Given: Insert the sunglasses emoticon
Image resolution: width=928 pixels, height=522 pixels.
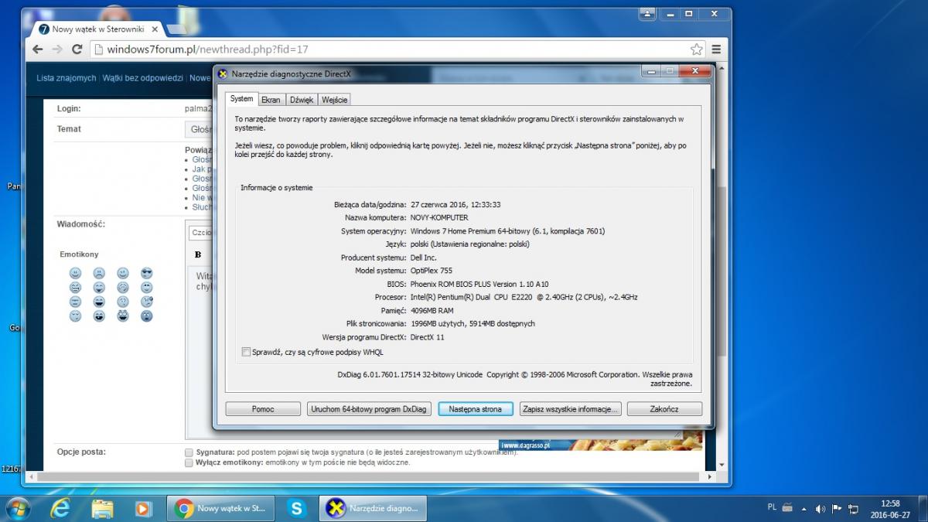Looking at the screenshot, I should click(x=147, y=273).
